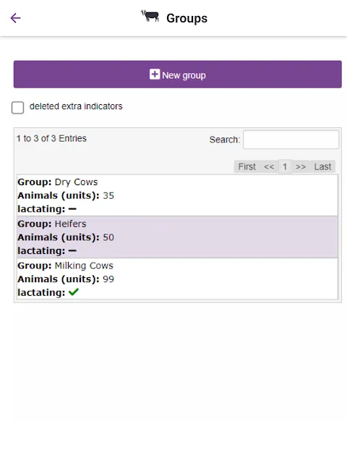The image size is (347, 463).
Task: Click the deleted extra indicators label
Action: [76, 106]
